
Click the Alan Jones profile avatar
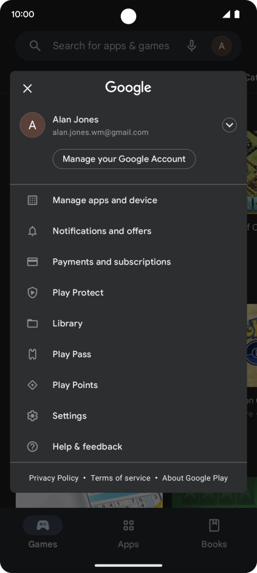[x=32, y=125]
